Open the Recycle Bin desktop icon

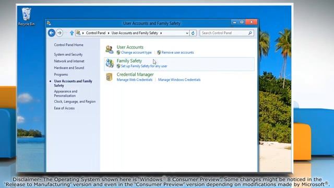click(27, 17)
